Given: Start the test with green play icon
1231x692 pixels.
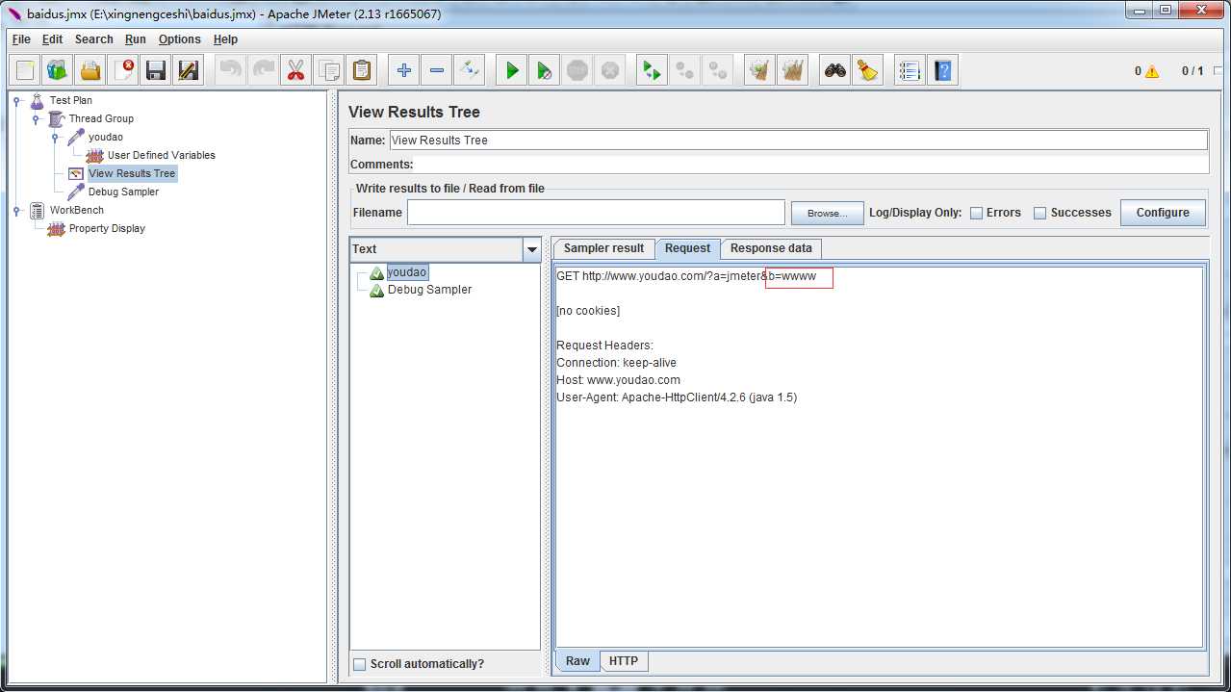Looking at the screenshot, I should coord(512,70).
